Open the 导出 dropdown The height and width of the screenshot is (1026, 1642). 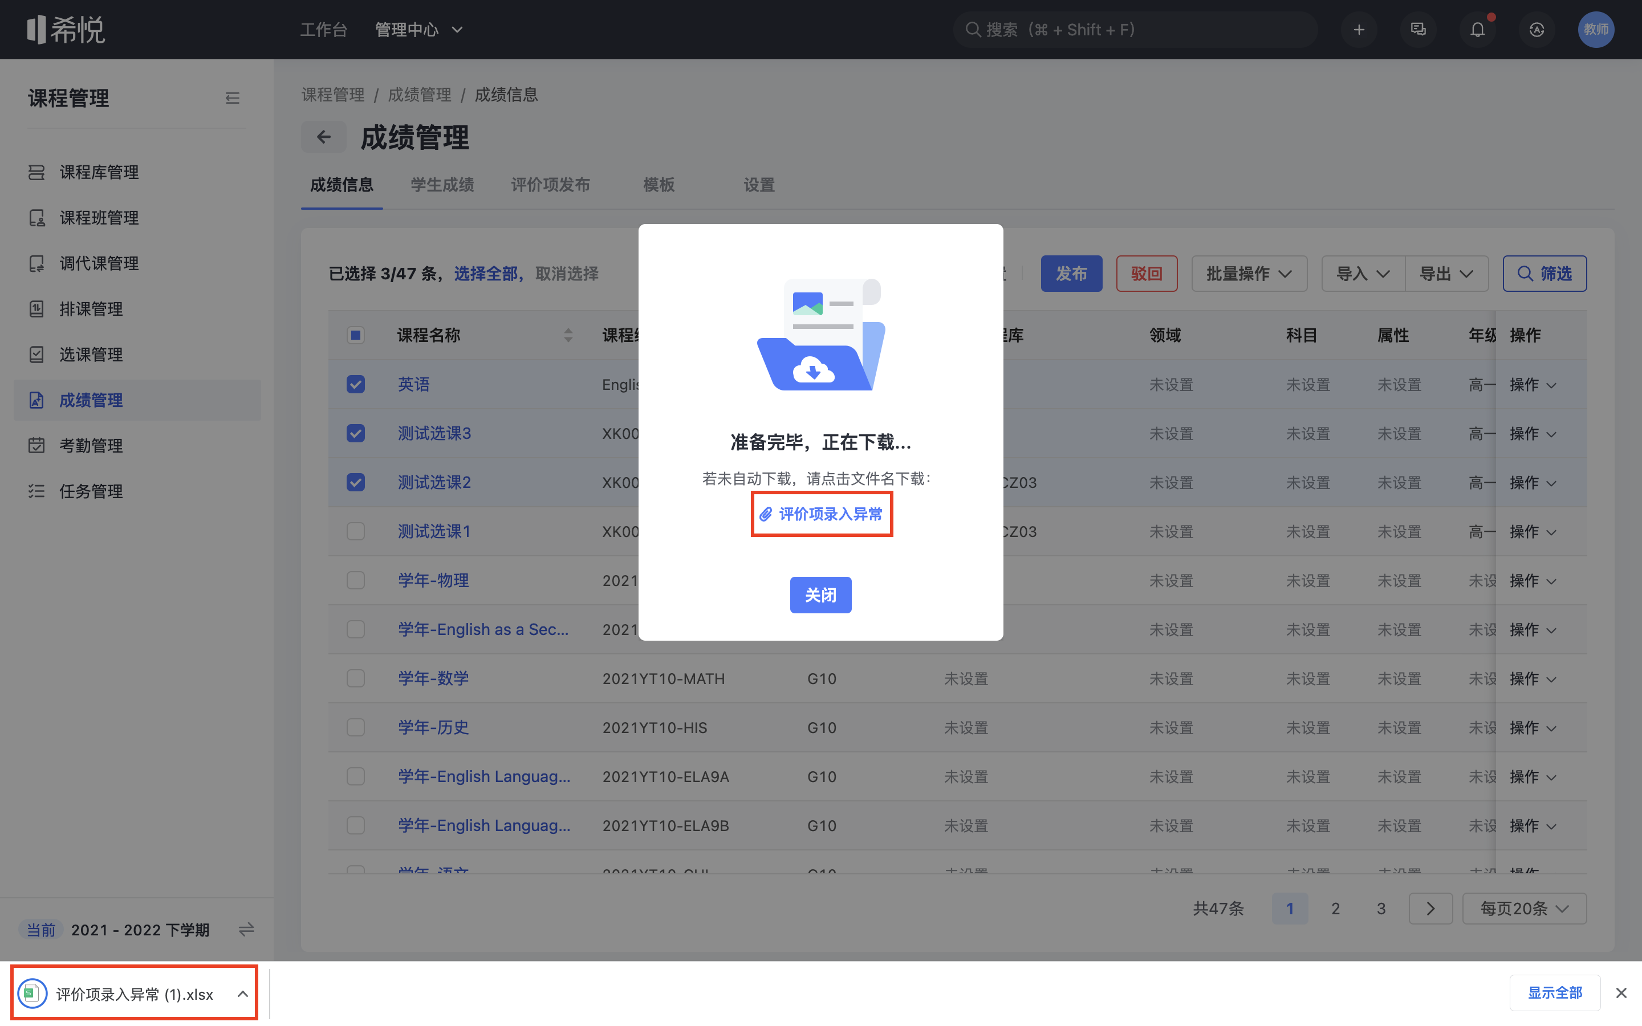(1446, 274)
